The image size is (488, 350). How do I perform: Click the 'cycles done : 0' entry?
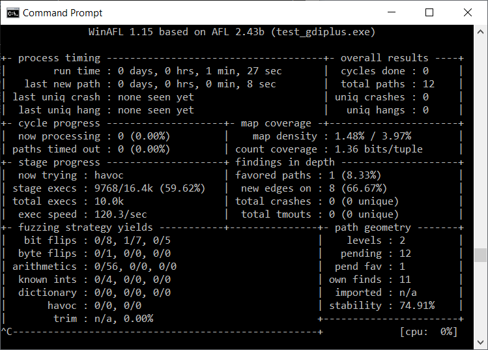tap(384, 71)
